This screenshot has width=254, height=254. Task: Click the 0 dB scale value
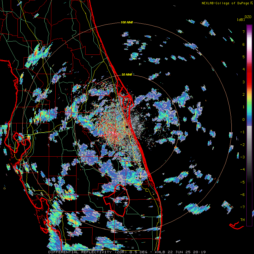point(244,120)
